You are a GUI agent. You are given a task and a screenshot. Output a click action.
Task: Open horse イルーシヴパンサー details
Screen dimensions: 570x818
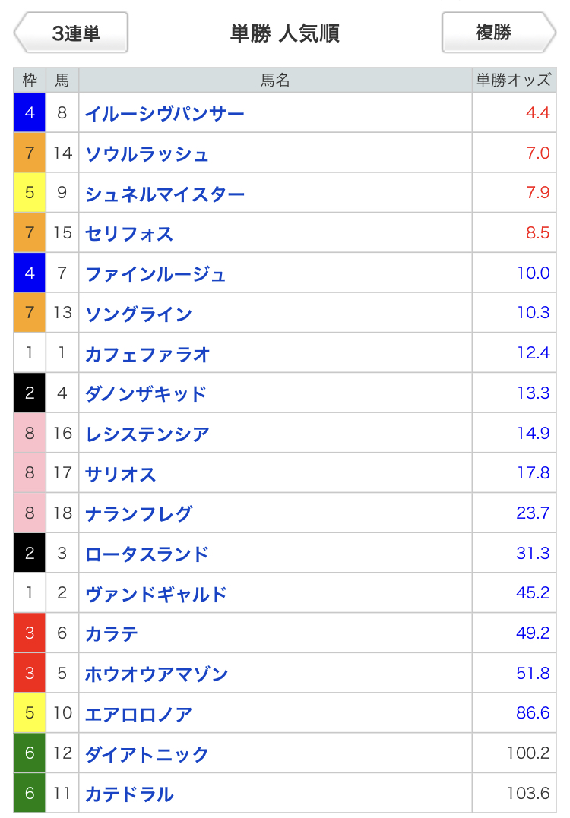164,114
